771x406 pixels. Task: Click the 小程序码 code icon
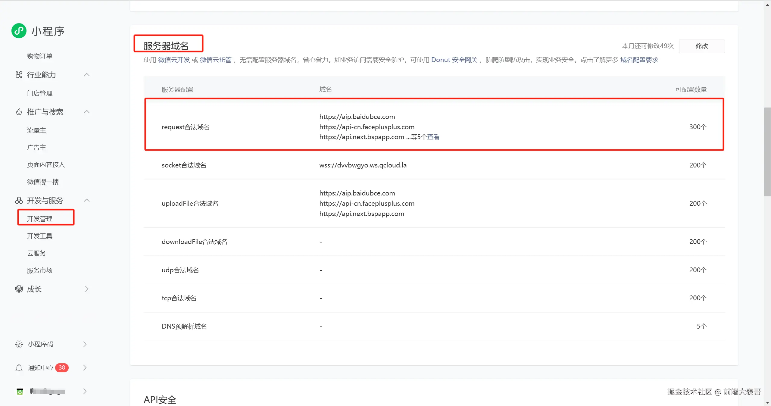click(x=19, y=344)
